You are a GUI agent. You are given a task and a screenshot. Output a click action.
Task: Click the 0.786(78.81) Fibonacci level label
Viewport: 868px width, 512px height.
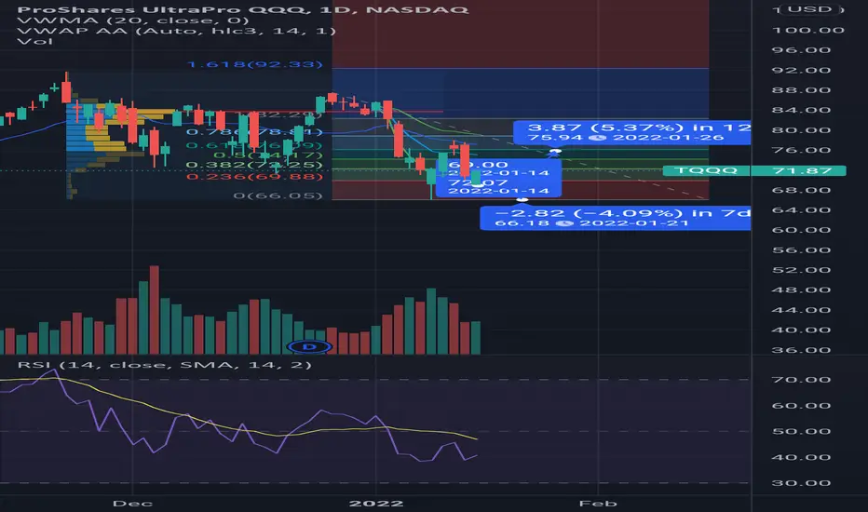click(x=254, y=132)
